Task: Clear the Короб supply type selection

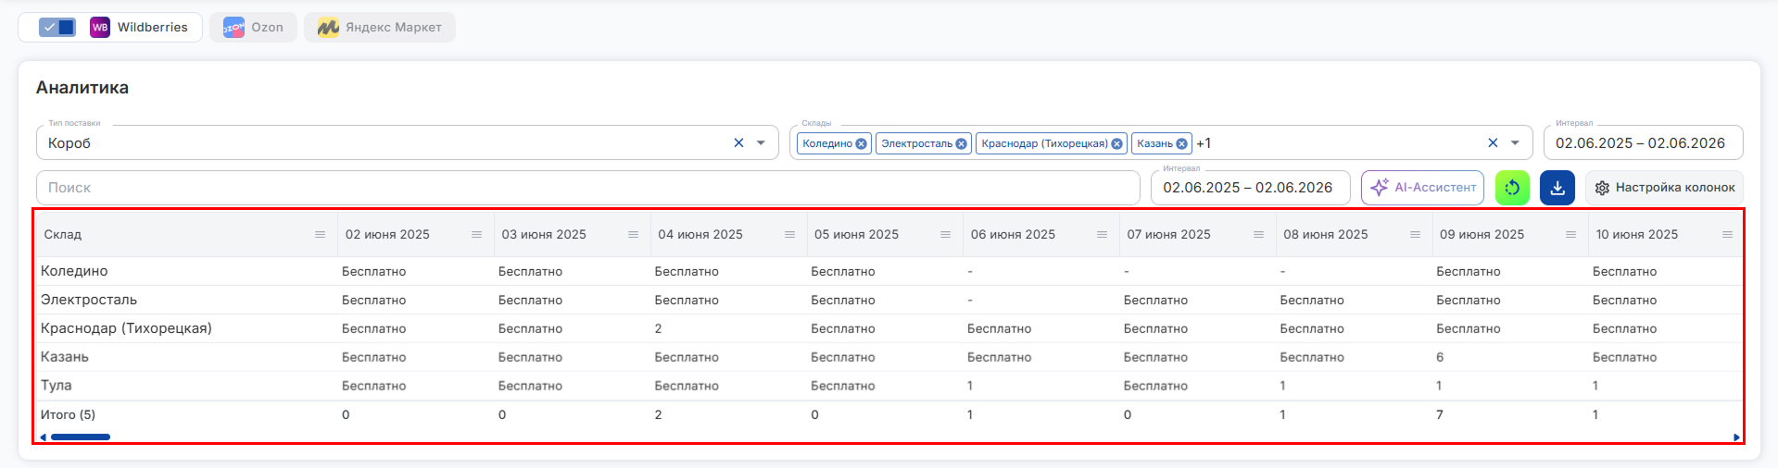Action: click(x=738, y=143)
